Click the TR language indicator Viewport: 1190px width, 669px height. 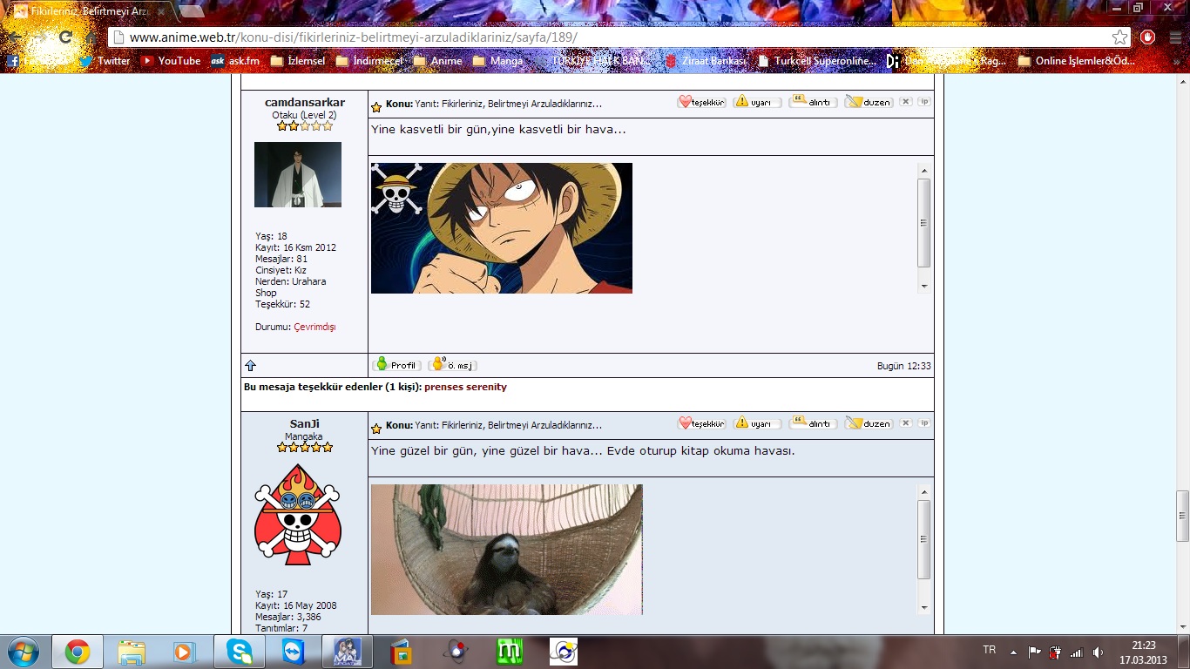point(989,650)
